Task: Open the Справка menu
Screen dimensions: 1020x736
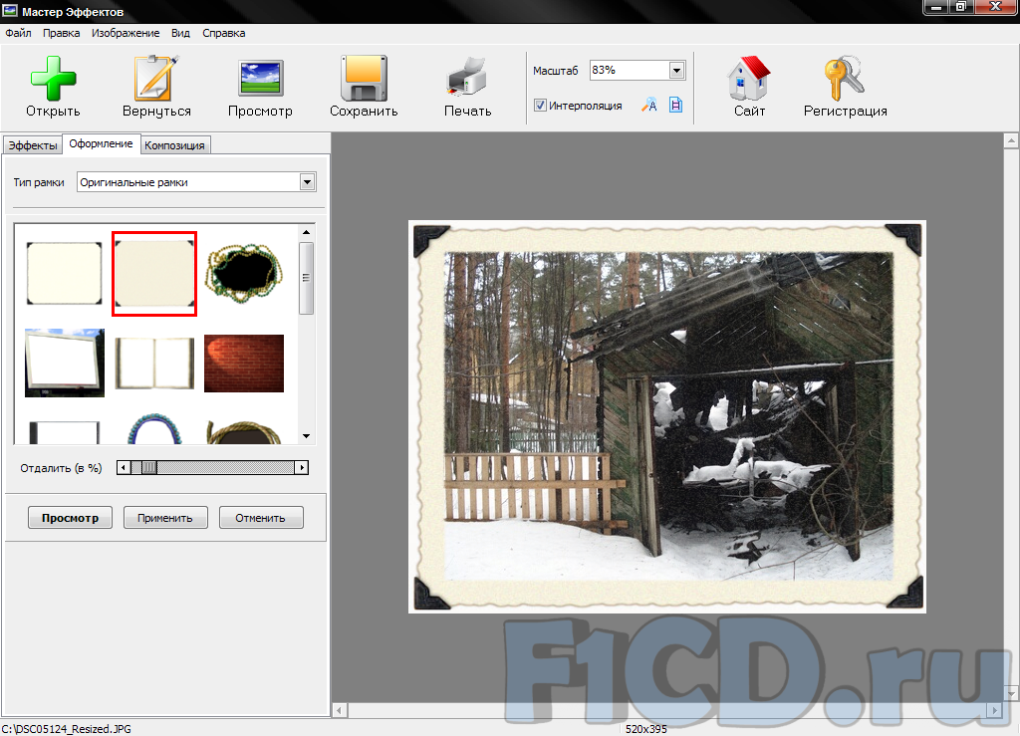Action: point(224,33)
